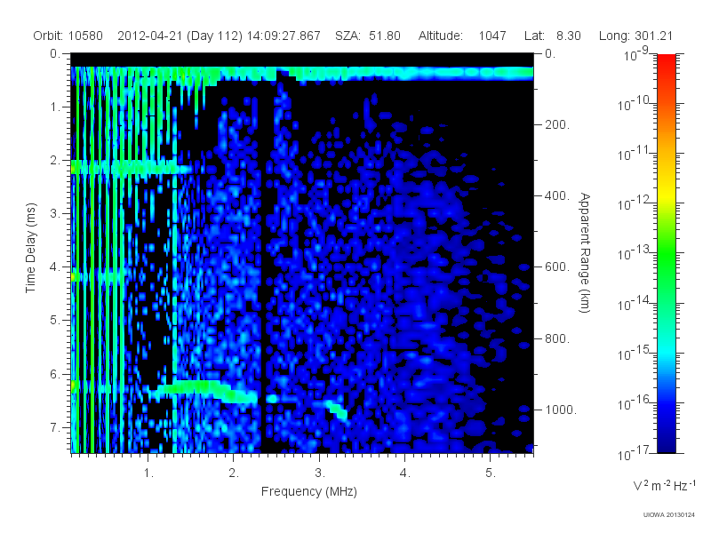The height and width of the screenshot is (533, 711).
Task: Click the timestamp '14:09:27.867'
Action: pos(284,36)
